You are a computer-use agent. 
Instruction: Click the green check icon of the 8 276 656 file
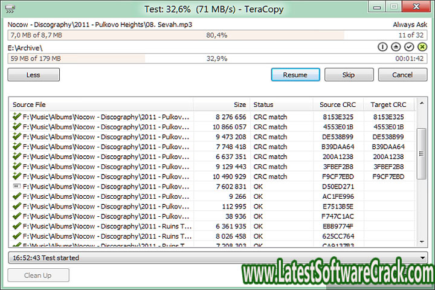[16, 117]
